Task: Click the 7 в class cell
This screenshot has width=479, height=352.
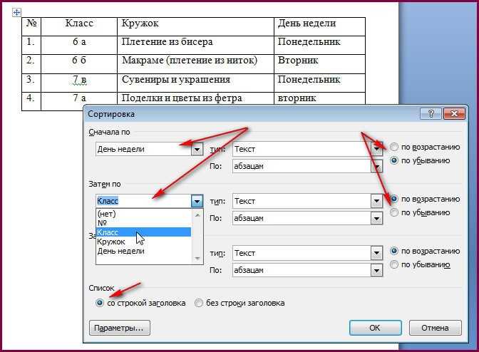Action: 79,83
